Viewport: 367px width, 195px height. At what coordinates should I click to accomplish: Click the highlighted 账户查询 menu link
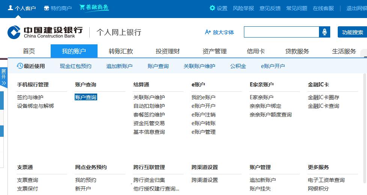86,97
